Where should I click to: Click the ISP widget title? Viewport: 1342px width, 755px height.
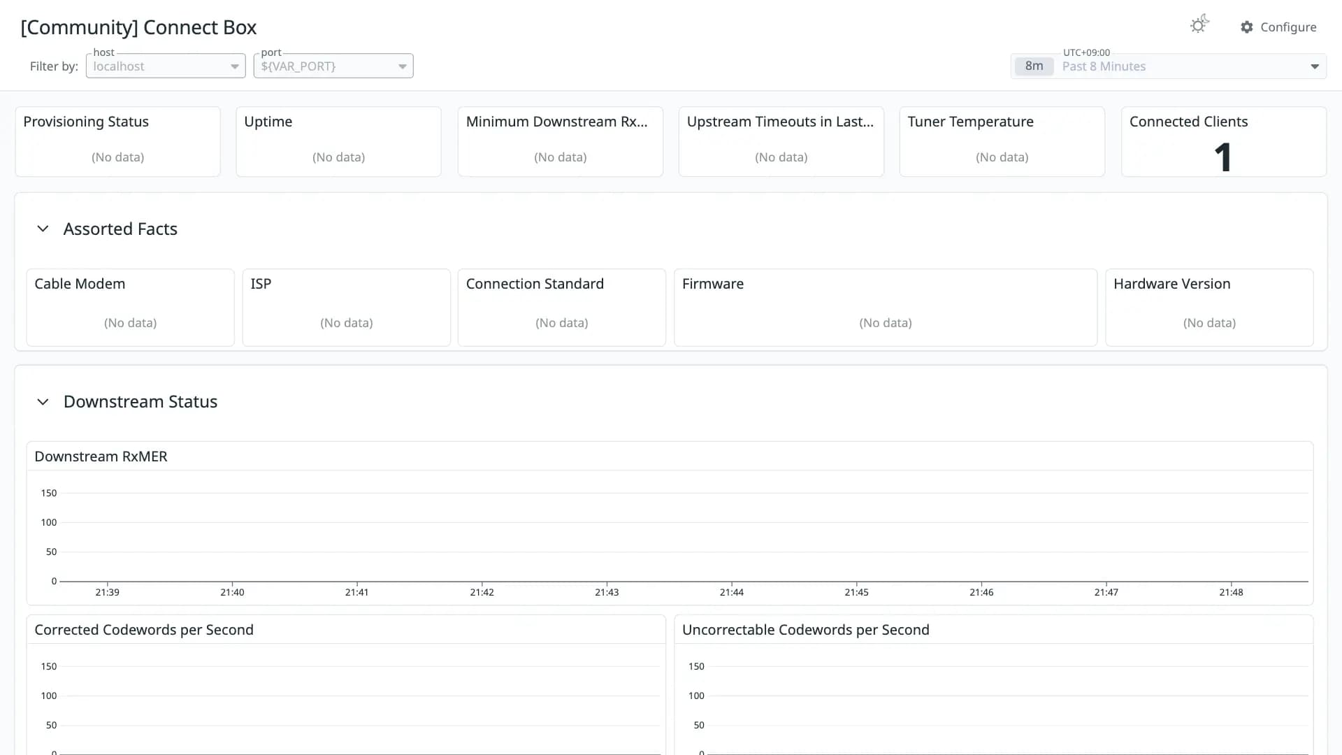[261, 284]
